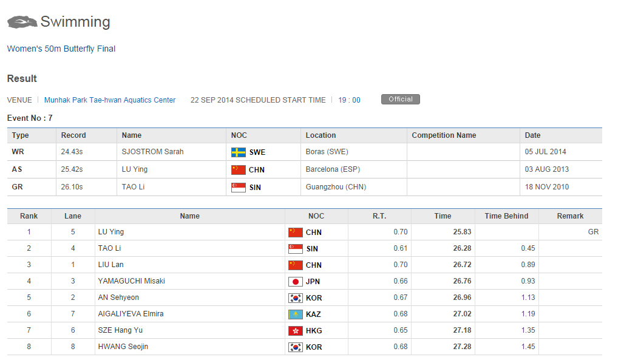Click the Result heading

[22, 78]
